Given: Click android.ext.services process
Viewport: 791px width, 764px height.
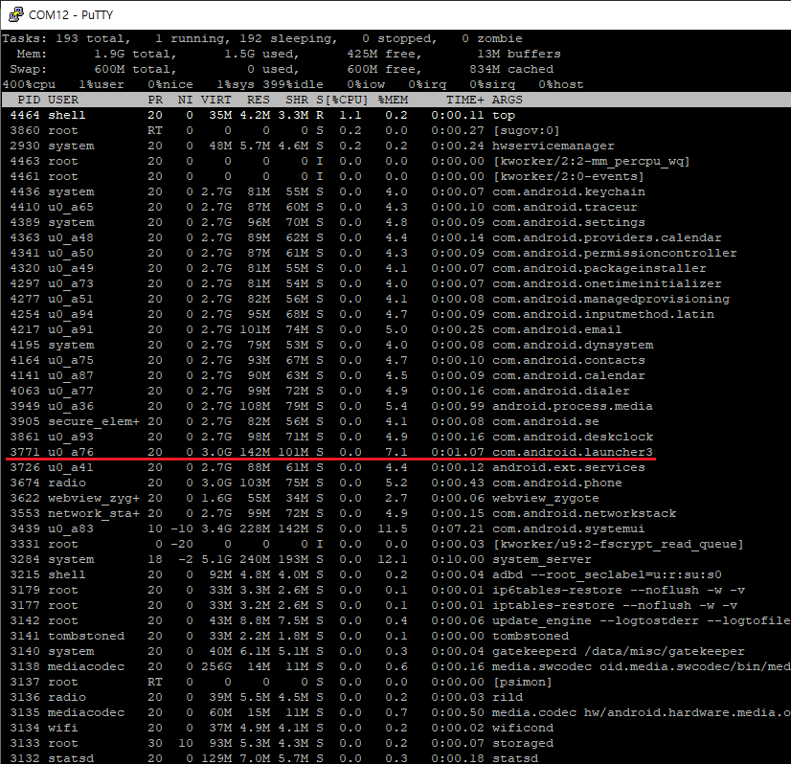Looking at the screenshot, I should [569, 467].
